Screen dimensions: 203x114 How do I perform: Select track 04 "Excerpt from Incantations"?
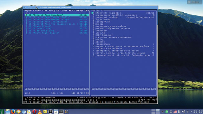pyautogui.click(x=57, y=22)
